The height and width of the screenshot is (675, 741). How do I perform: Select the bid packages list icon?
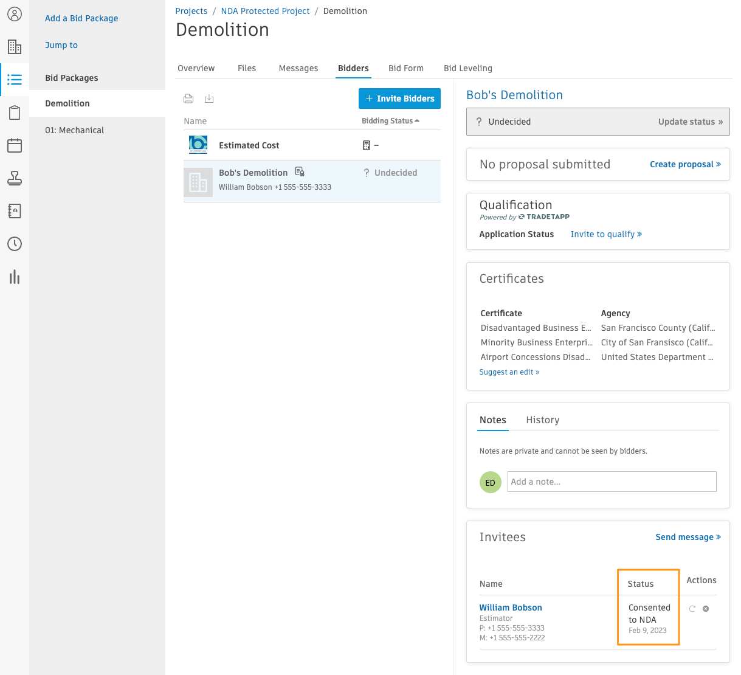click(x=15, y=80)
